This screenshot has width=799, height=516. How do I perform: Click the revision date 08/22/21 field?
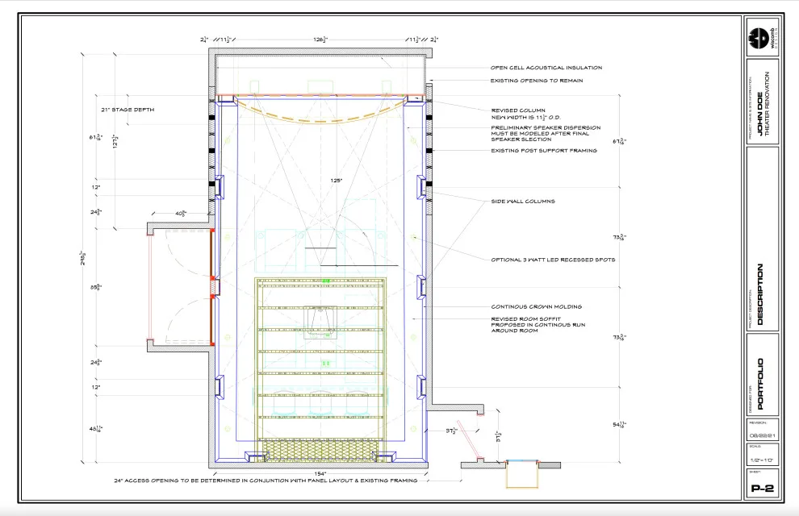(763, 435)
